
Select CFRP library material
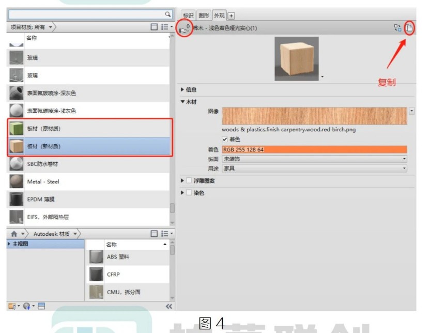click(128, 274)
